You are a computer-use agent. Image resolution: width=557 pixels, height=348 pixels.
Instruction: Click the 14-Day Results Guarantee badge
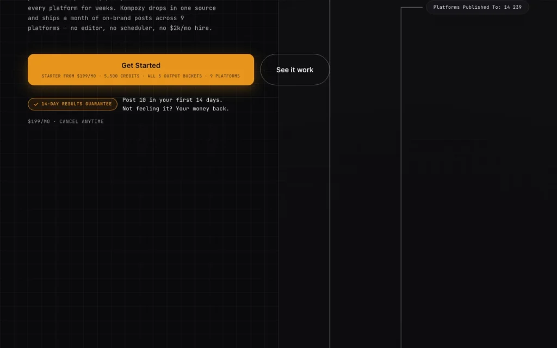coord(72,104)
